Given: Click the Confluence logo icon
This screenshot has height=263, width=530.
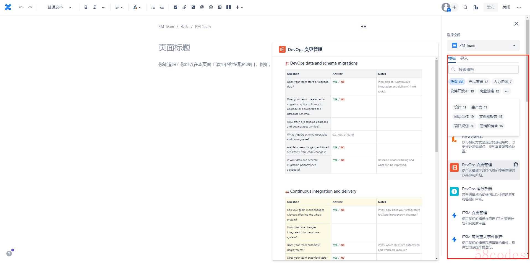Looking at the screenshot, I should pos(8,7).
